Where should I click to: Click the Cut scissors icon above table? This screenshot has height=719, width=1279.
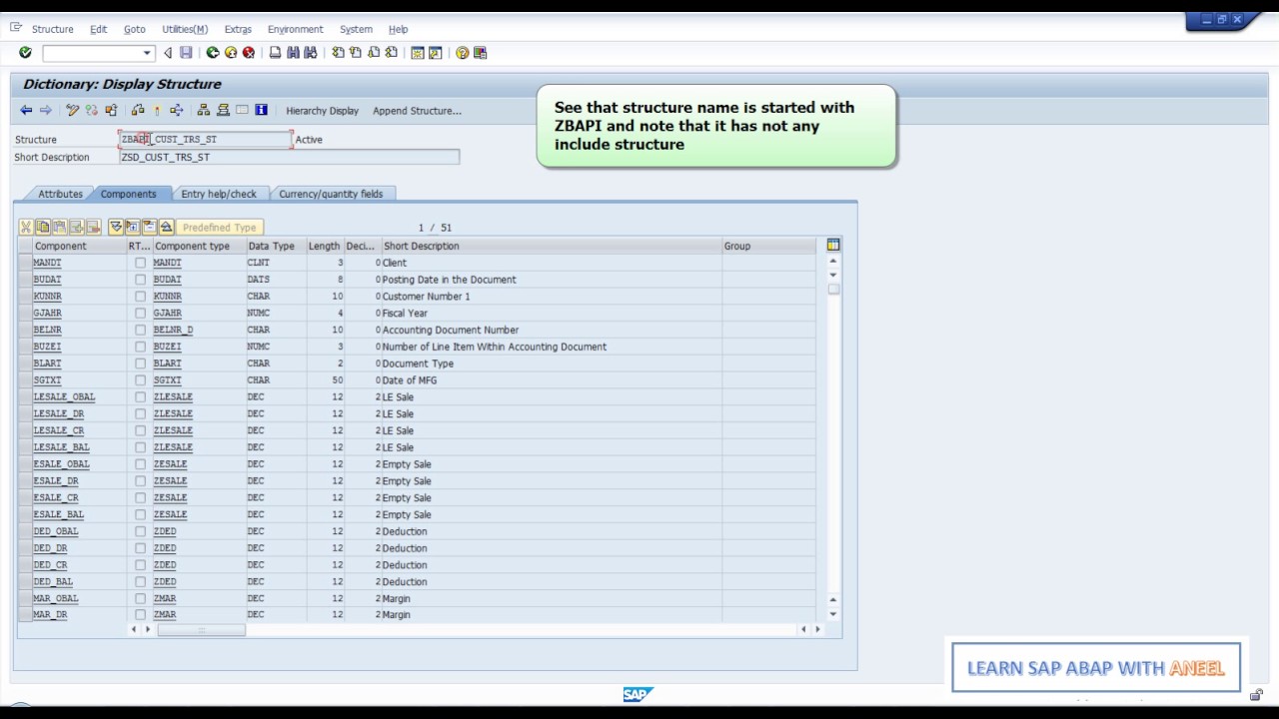click(26, 228)
